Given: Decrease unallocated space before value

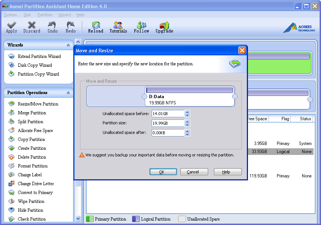Looking at the screenshot, I should tap(187, 115).
